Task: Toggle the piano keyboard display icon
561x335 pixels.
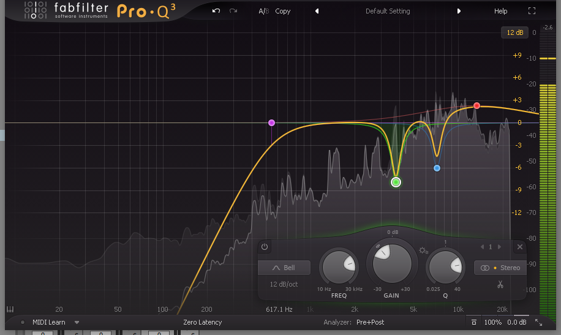Action: (x=10, y=309)
